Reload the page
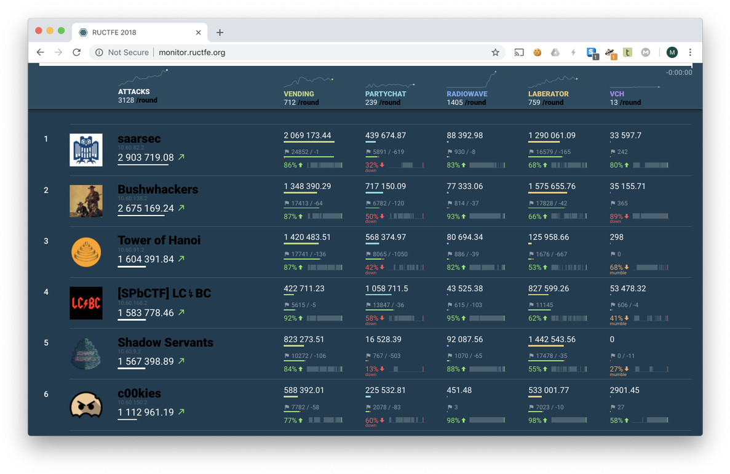Screen dimensions: 730x474 [76, 52]
